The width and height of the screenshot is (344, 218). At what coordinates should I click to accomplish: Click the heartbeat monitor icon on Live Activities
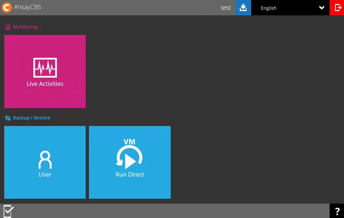(45, 68)
